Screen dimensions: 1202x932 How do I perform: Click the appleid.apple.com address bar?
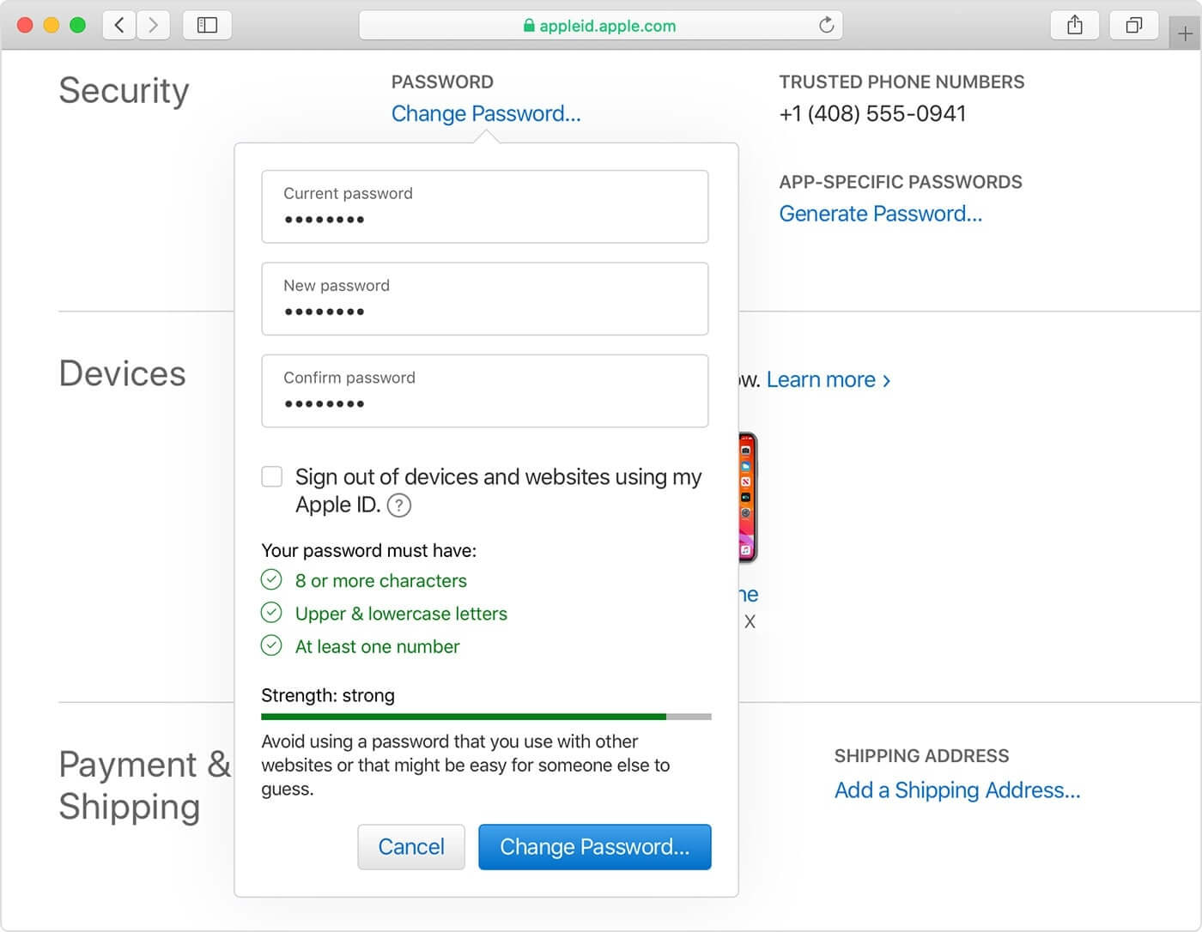599,26
